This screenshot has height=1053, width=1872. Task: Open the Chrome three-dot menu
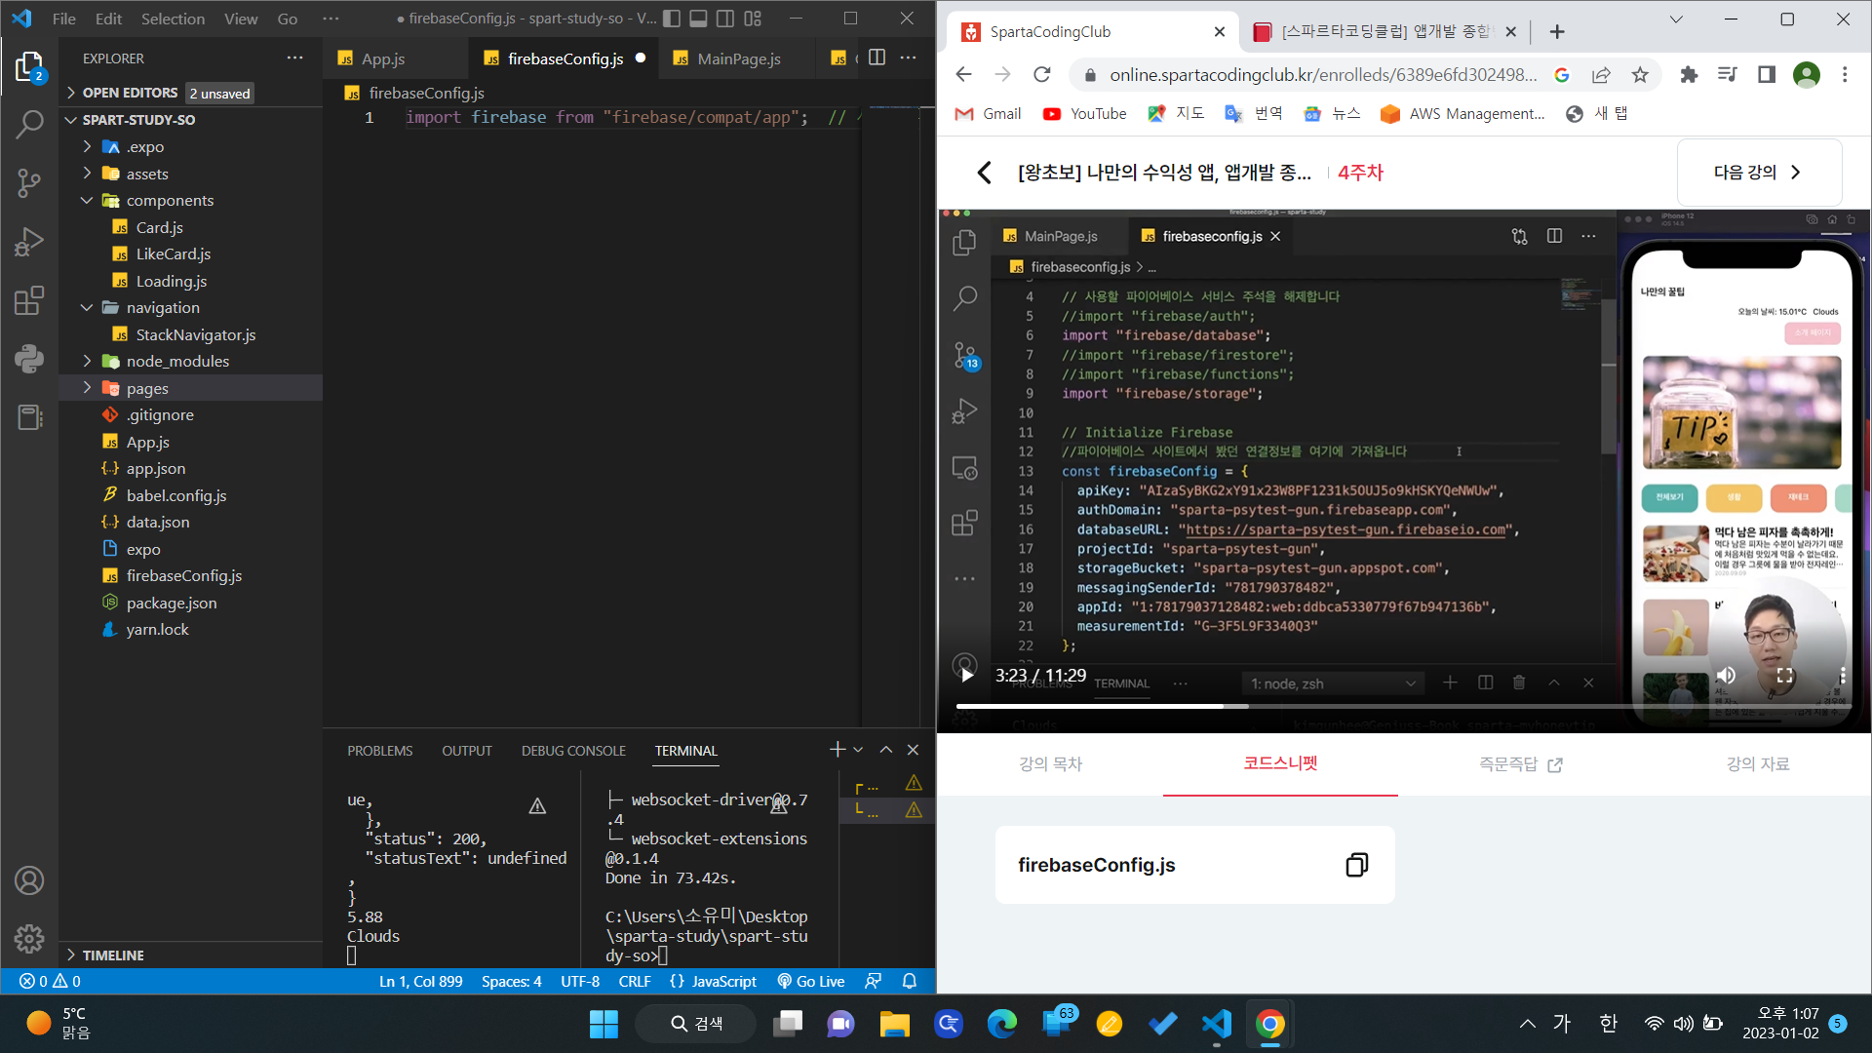tap(1844, 74)
